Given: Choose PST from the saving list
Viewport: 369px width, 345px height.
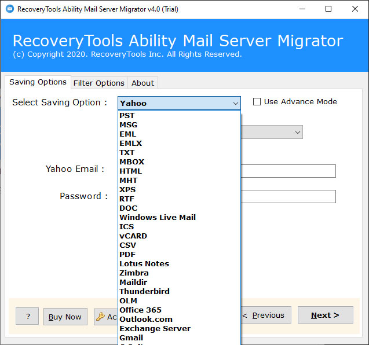Looking at the screenshot, I should pyautogui.click(x=179, y=115).
